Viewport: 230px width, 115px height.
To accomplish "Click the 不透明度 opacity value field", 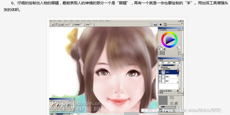I will (82, 25).
